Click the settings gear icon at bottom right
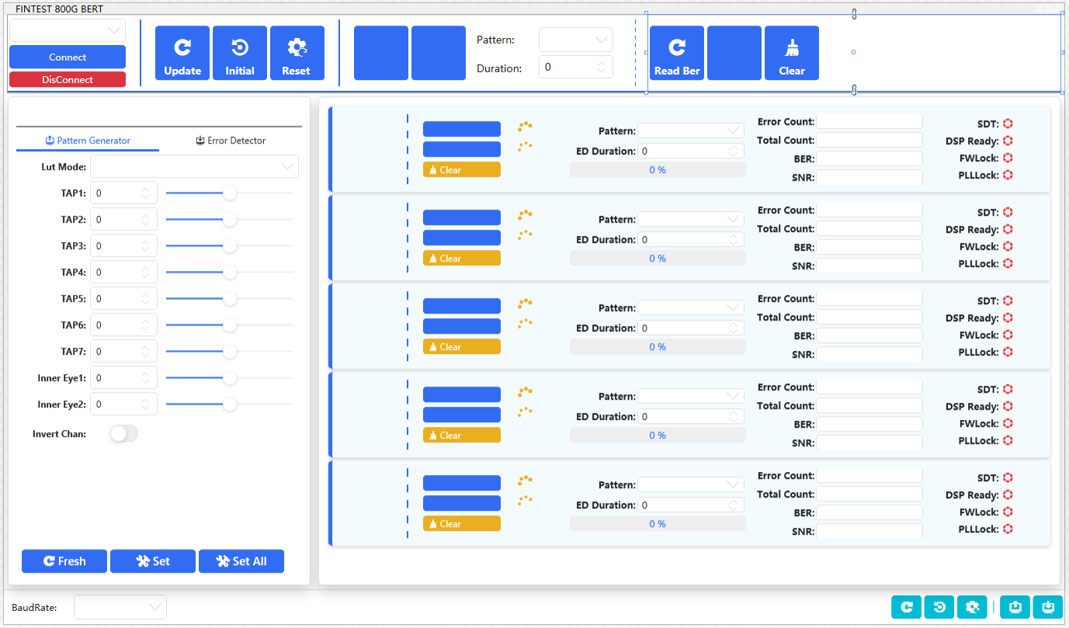1069x628 pixels. (x=972, y=607)
